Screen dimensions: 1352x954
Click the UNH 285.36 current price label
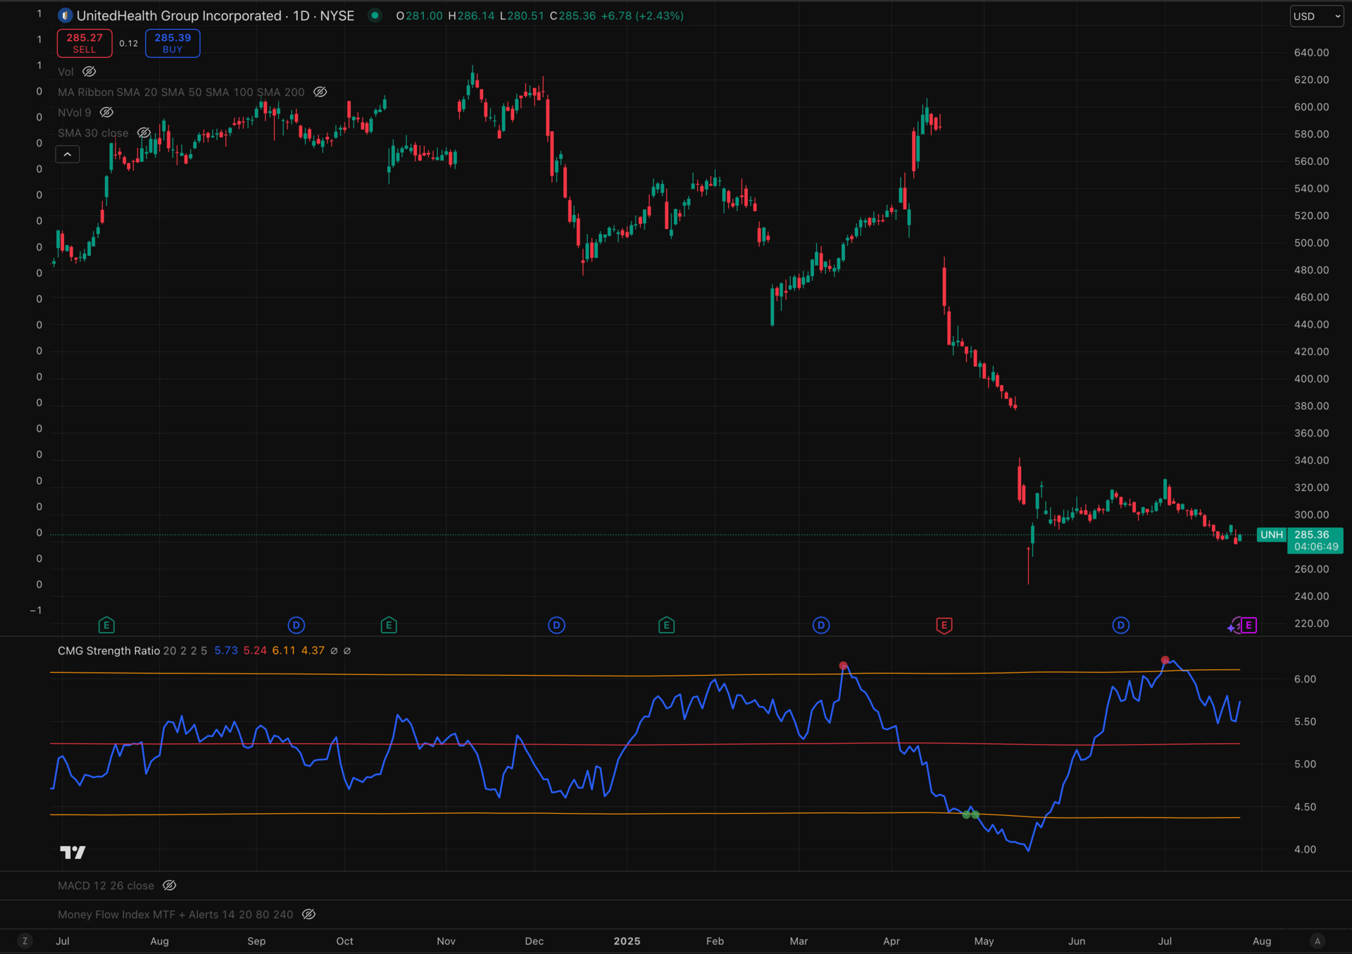coord(1300,535)
